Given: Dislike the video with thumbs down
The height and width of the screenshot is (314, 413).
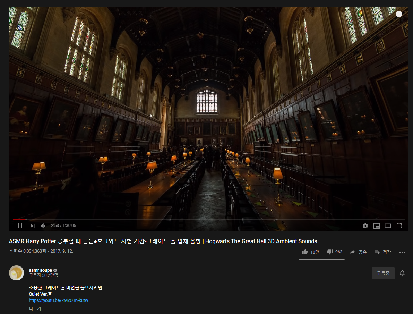Looking at the screenshot, I should pyautogui.click(x=335, y=252).
